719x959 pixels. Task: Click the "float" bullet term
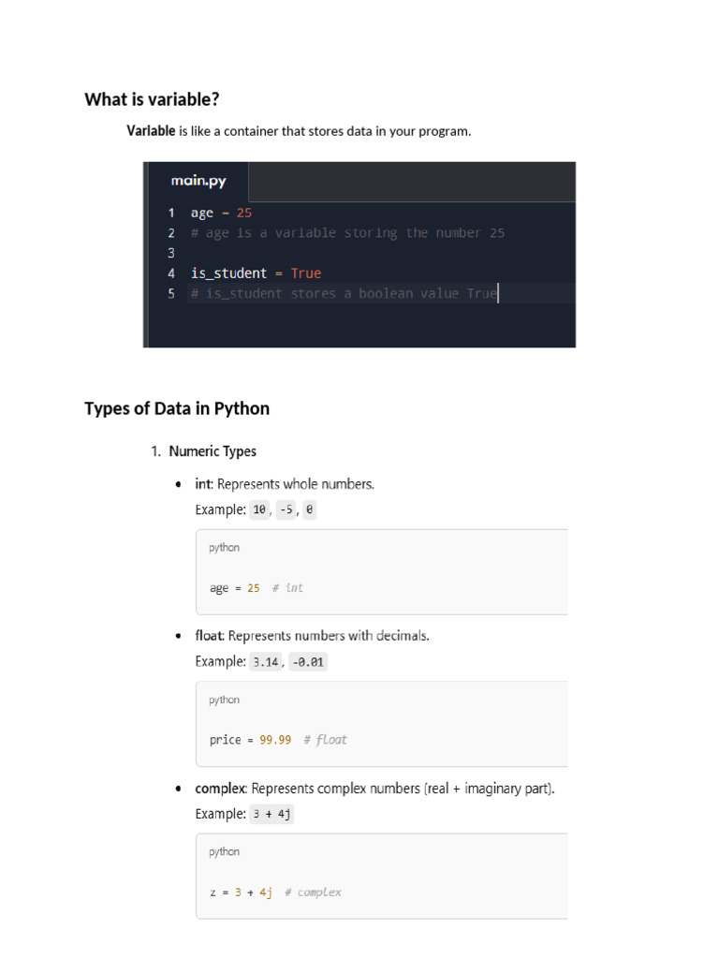(x=210, y=635)
